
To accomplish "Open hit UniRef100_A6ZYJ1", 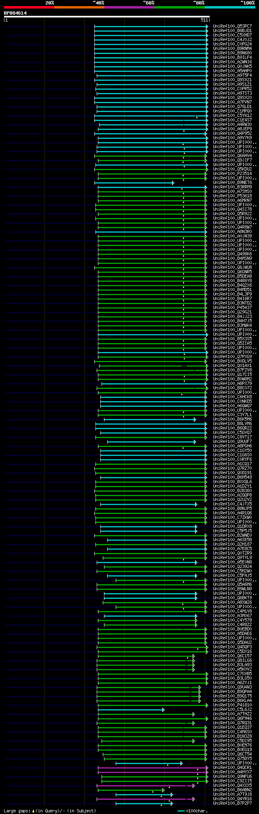I will tap(232, 683).
